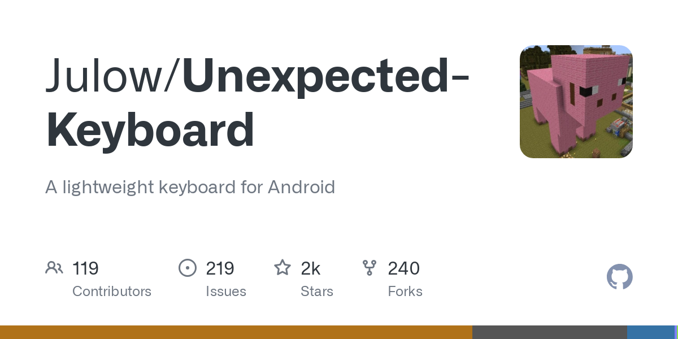678x339 pixels.
Task: Select the Stars label
Action: tap(316, 292)
